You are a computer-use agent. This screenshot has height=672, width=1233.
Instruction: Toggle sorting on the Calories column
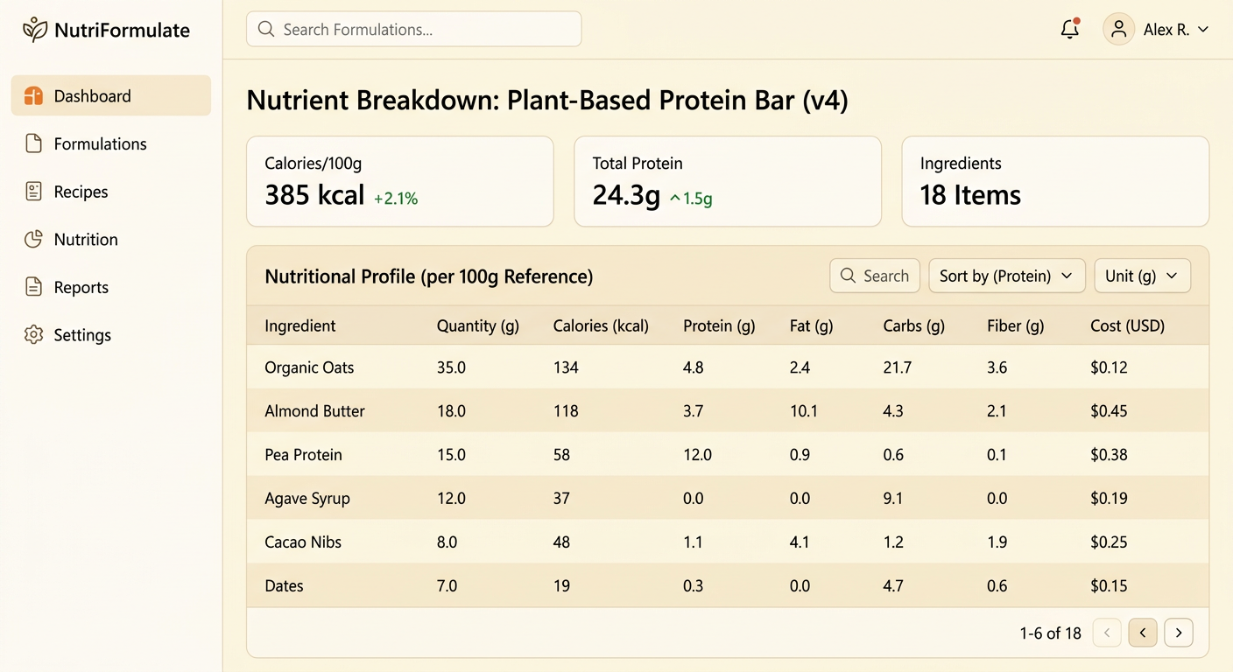click(601, 325)
